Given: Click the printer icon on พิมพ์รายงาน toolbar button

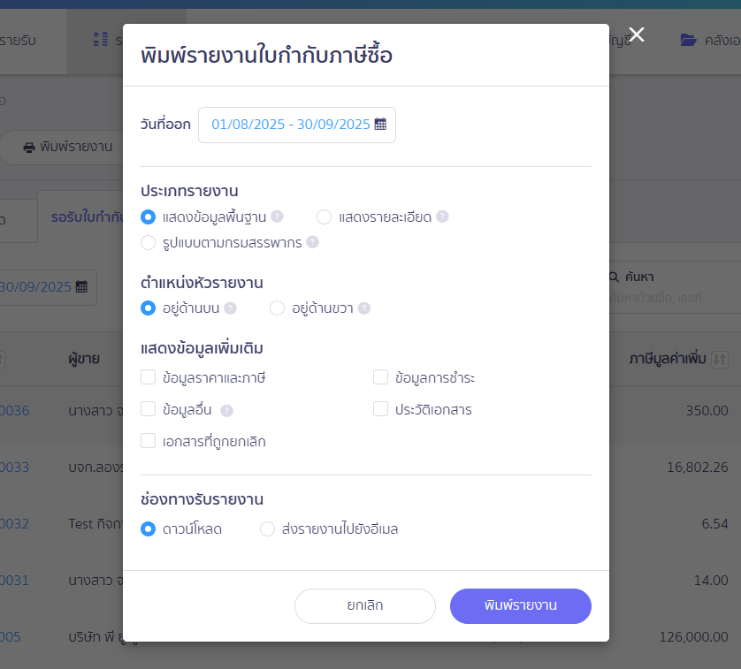Looking at the screenshot, I should coord(30,147).
